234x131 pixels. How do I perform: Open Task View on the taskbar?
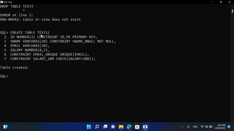pos(105,127)
